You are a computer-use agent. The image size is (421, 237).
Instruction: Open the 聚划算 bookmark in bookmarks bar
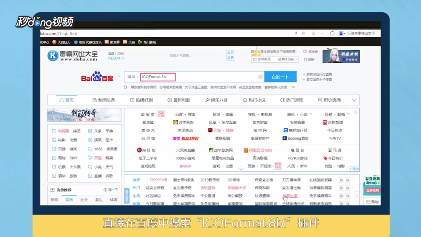pyautogui.click(x=112, y=42)
